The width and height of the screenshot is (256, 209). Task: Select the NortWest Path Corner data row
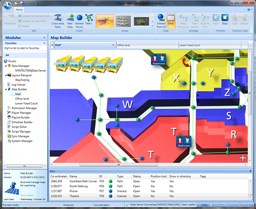(x=149, y=181)
